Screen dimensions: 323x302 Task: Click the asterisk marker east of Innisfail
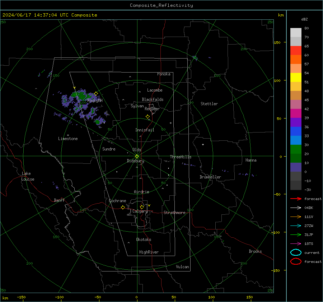170,123
